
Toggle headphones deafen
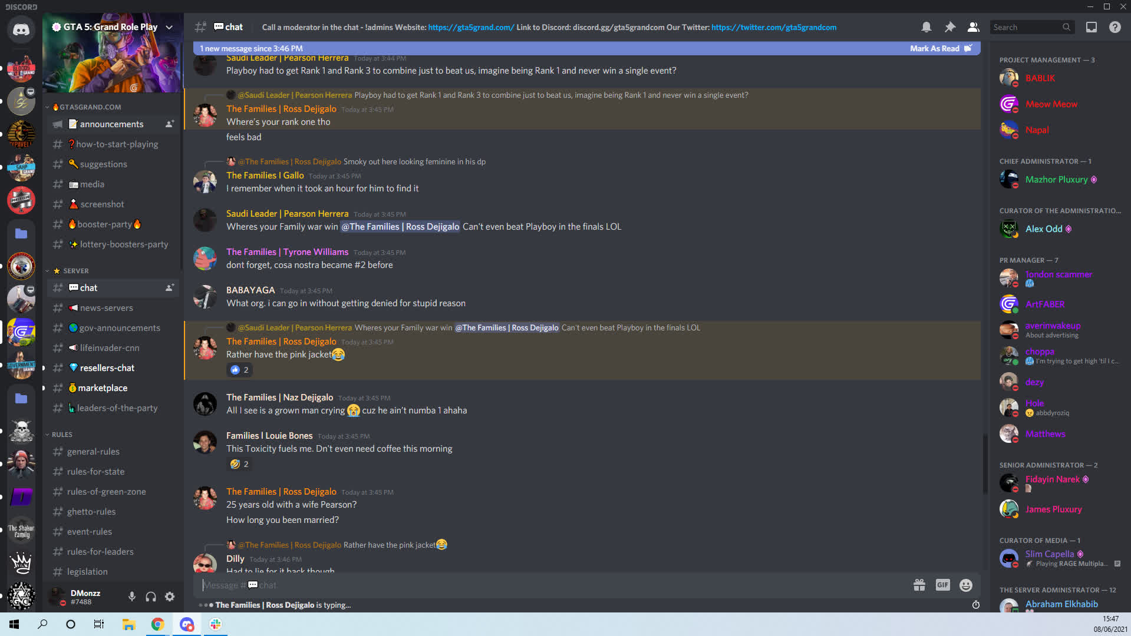tap(151, 597)
